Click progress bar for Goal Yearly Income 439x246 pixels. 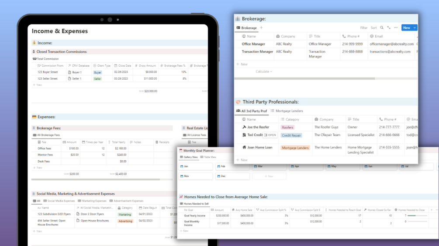pos(417,216)
